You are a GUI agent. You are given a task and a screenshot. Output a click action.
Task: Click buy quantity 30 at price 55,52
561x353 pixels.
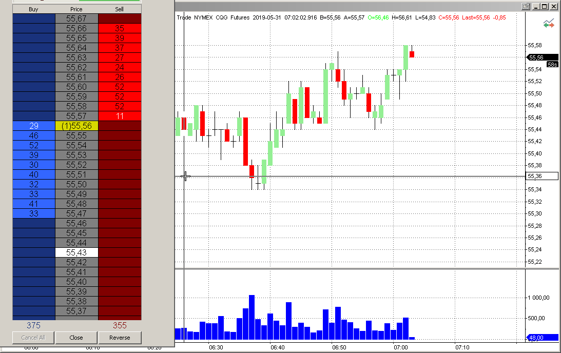(x=34, y=165)
